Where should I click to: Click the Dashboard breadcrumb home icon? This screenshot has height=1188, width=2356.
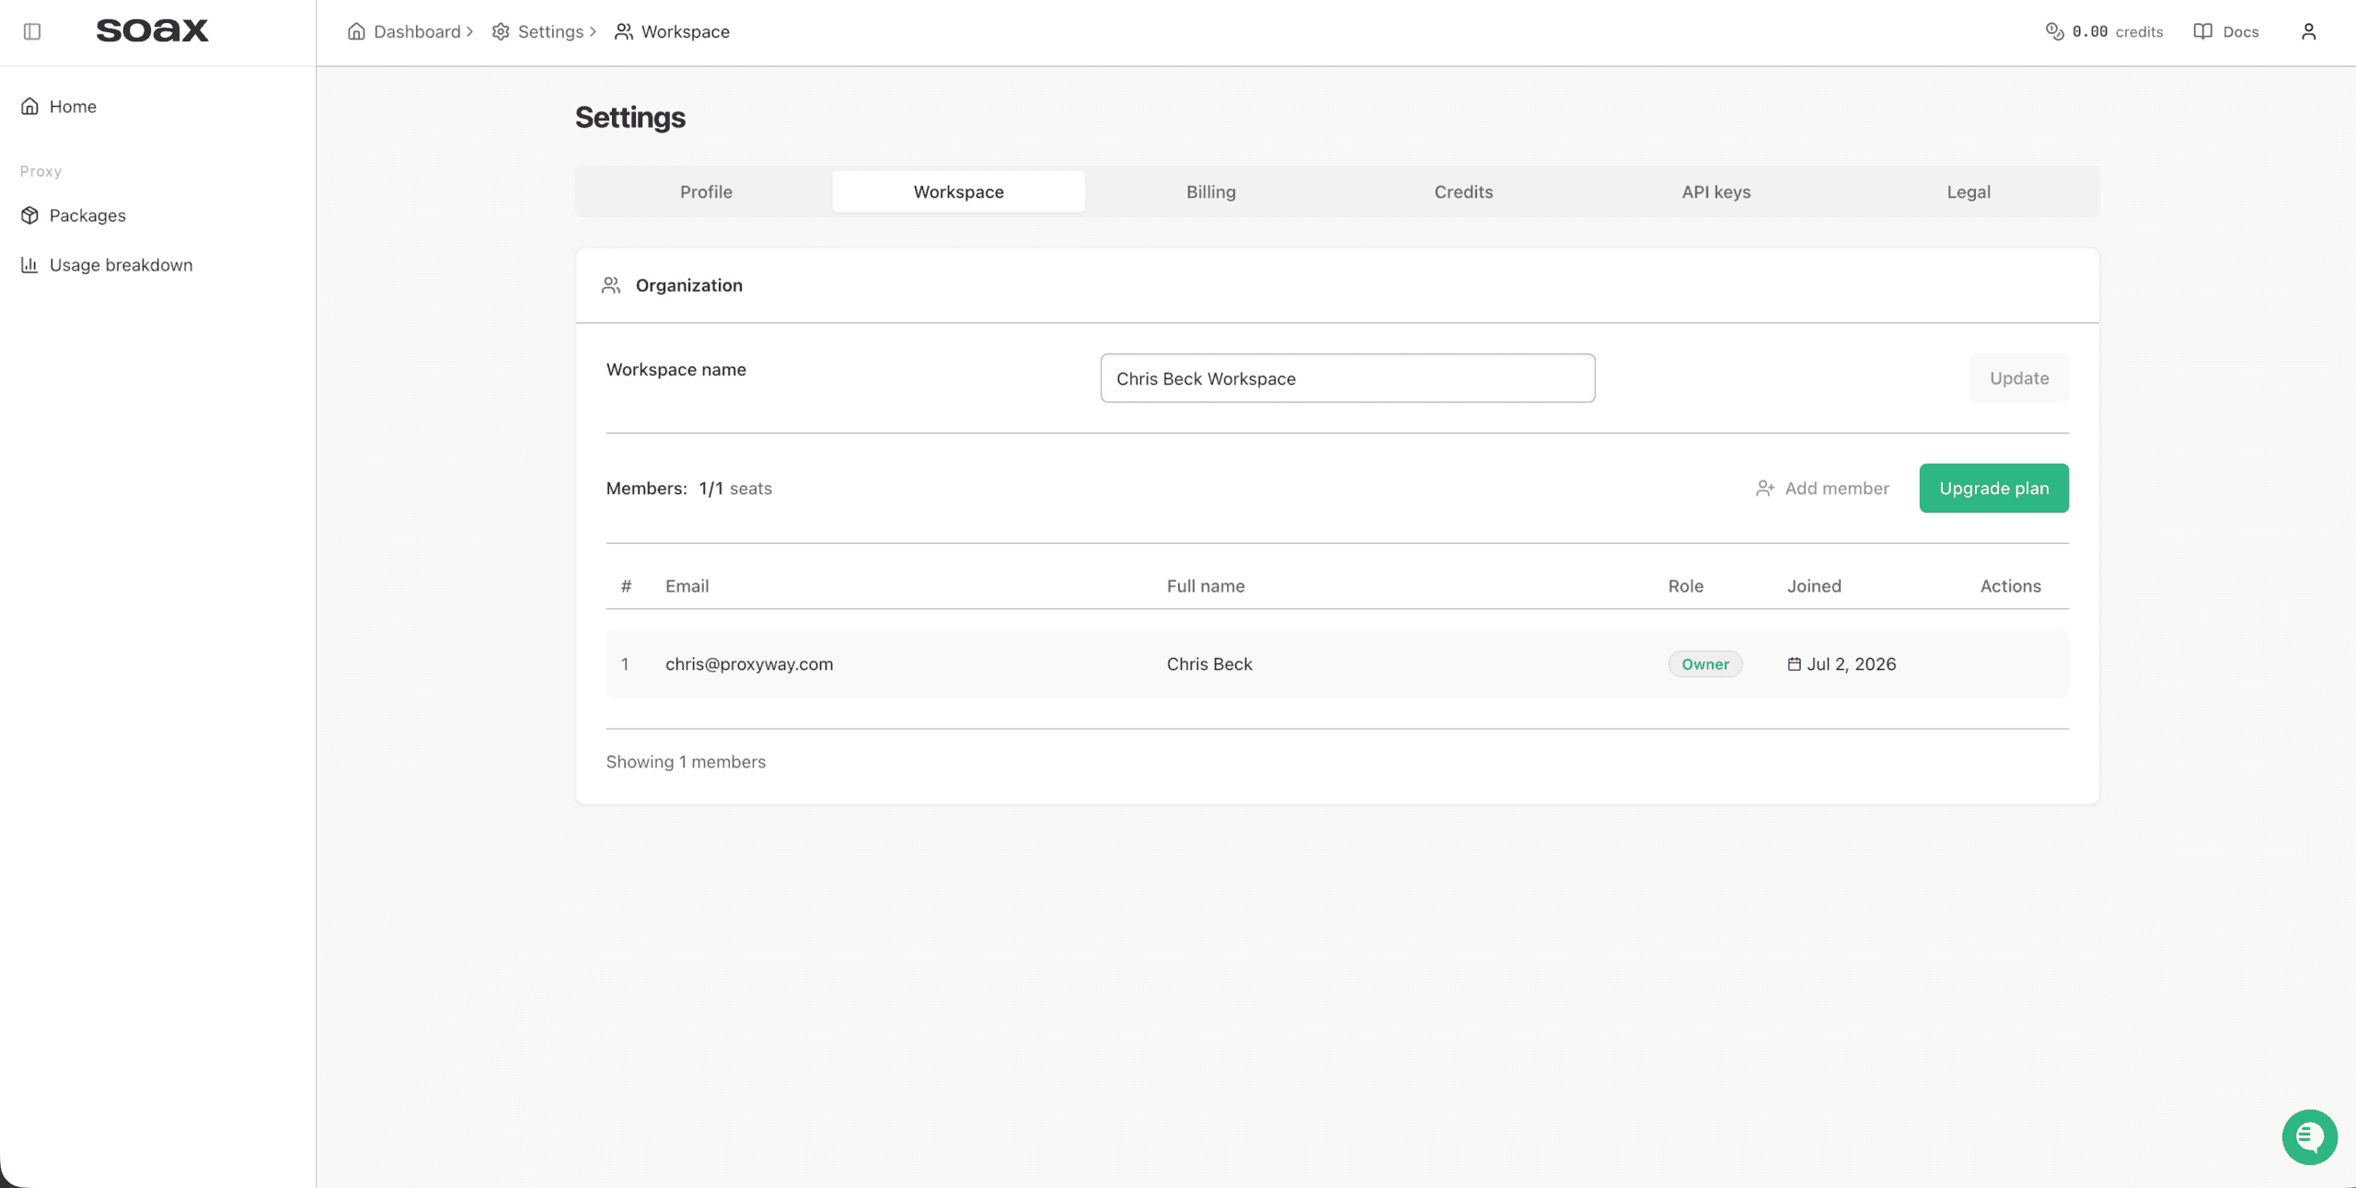point(356,31)
